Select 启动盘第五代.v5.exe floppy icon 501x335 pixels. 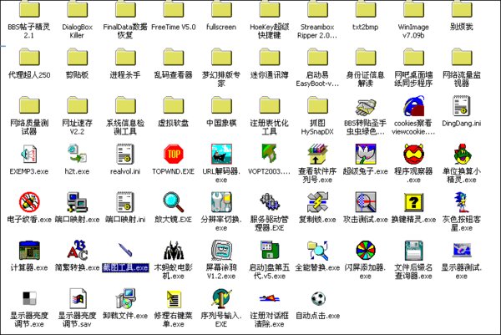[270, 251]
